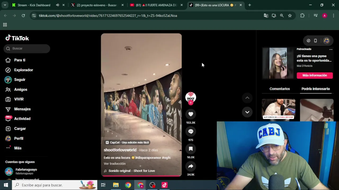Open followed account Fabriuruguayo
The width and height of the screenshot is (339, 190).
(x=26, y=171)
